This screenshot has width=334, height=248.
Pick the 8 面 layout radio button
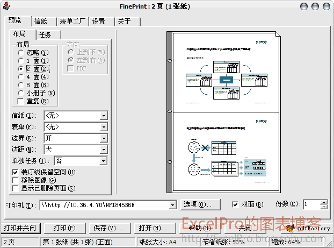point(20,85)
